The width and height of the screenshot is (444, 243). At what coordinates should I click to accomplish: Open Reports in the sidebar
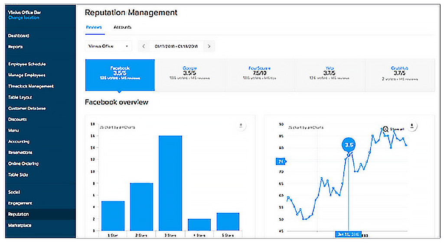15,47
